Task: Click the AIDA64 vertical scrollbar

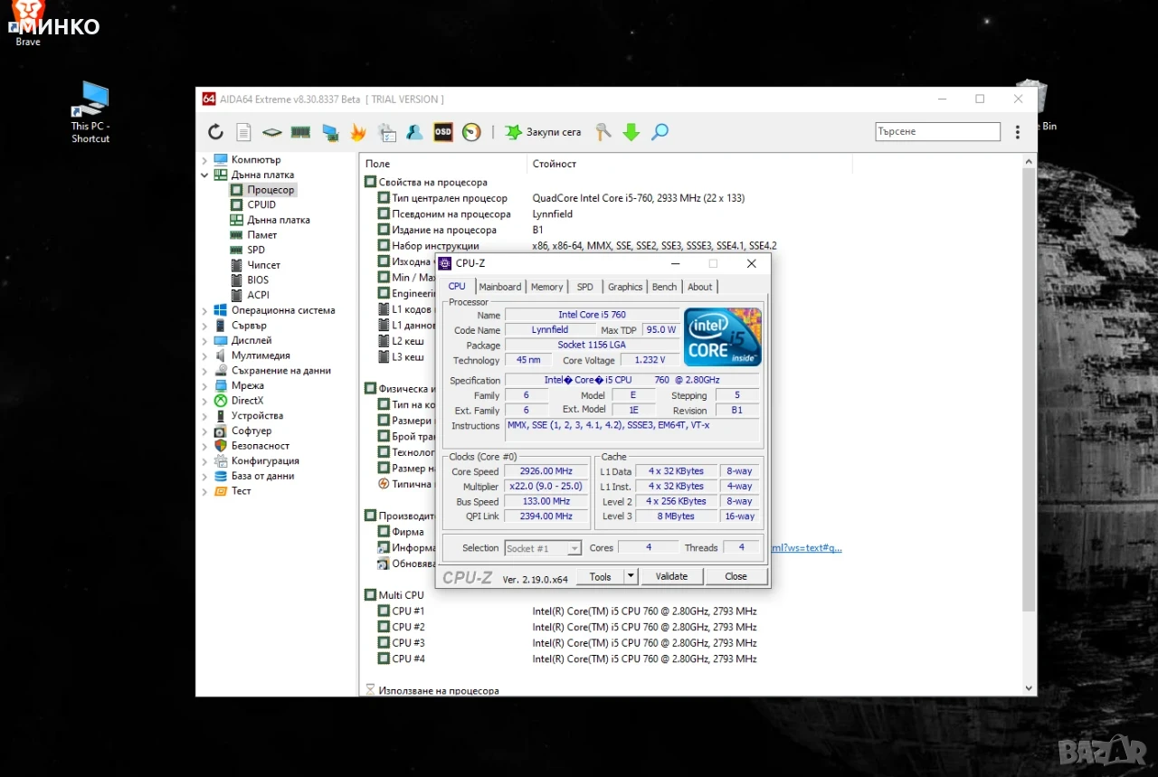Action: (x=1029, y=389)
